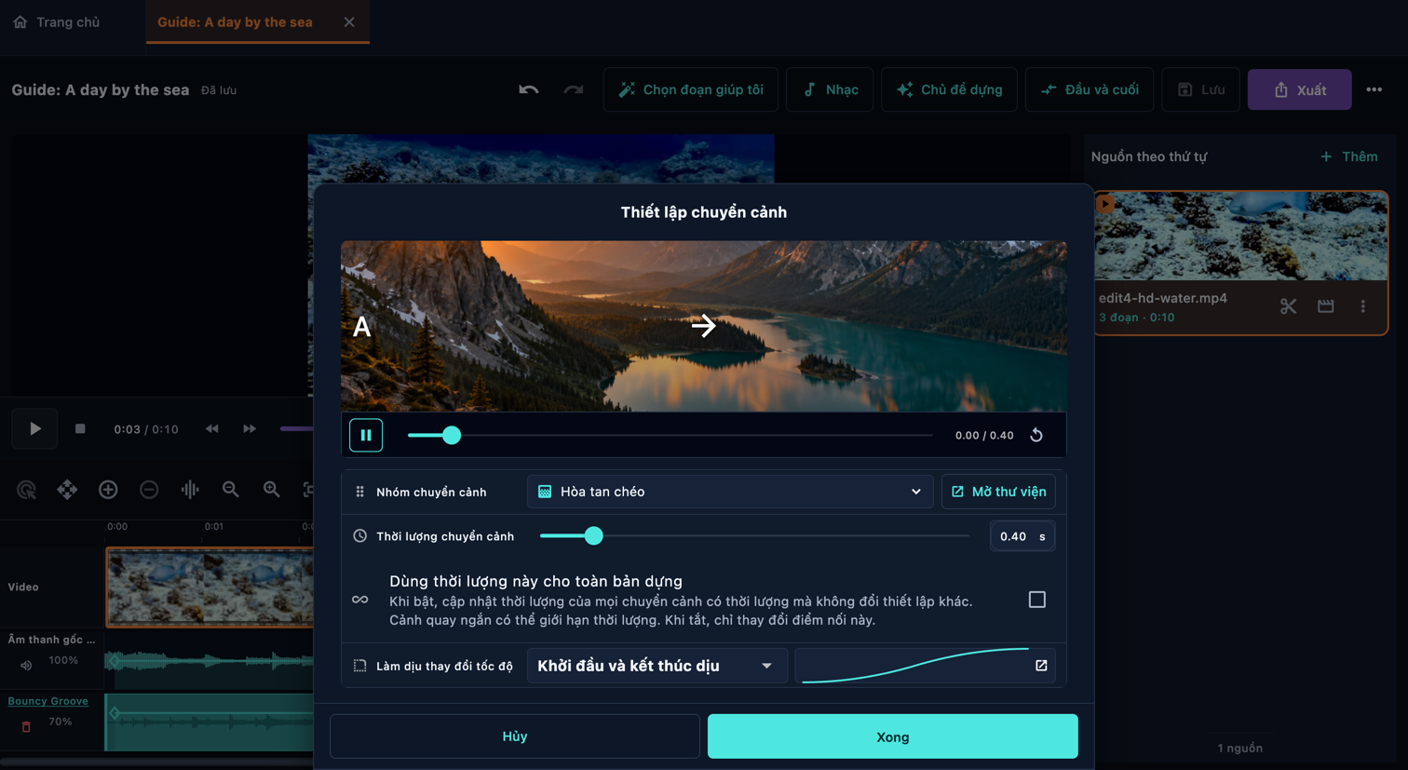This screenshot has width=1408, height=770.
Task: Open the Nhạc music options
Action: tap(830, 89)
